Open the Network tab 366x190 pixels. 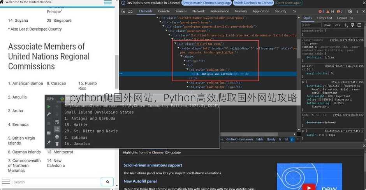[199, 11]
